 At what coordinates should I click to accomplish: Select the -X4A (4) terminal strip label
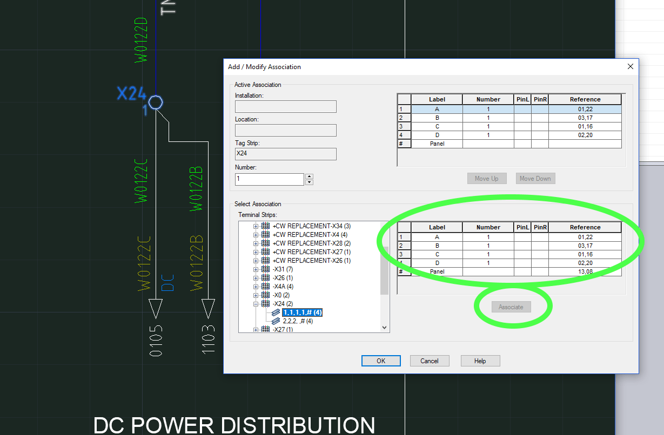pos(283,287)
